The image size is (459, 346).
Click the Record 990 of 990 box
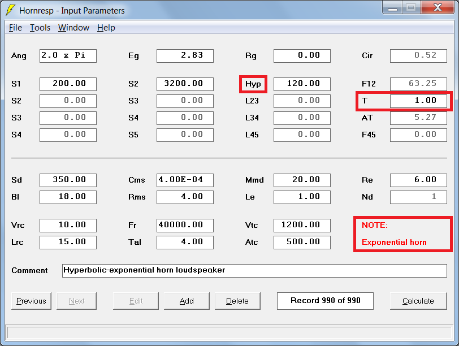pyautogui.click(x=325, y=301)
